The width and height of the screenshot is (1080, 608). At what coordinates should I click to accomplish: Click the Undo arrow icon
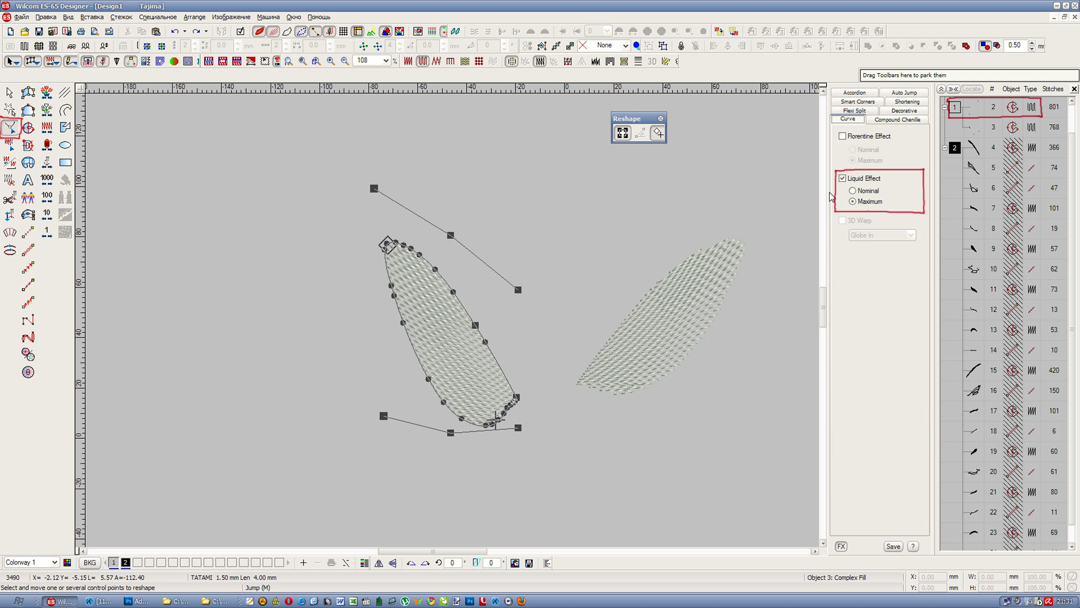(175, 31)
